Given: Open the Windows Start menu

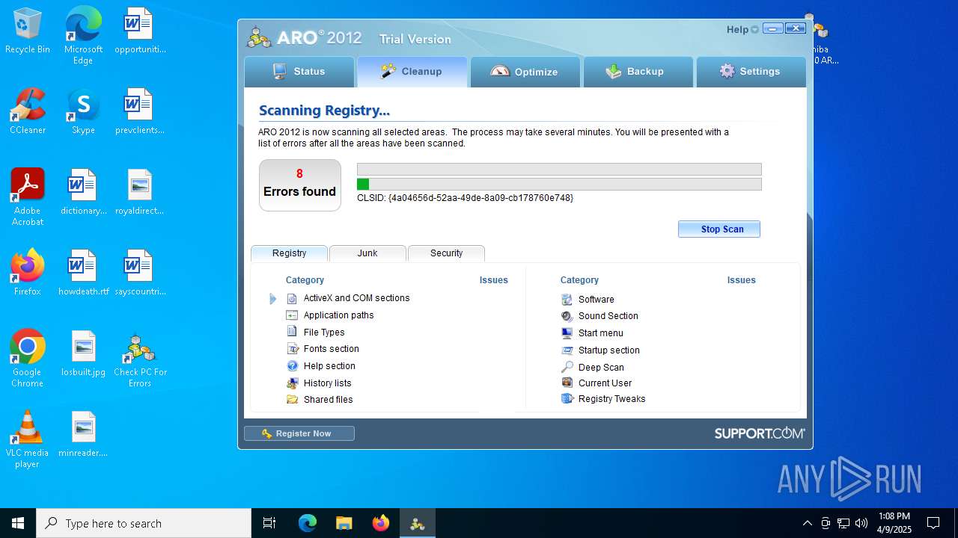Looking at the screenshot, I should tap(18, 523).
